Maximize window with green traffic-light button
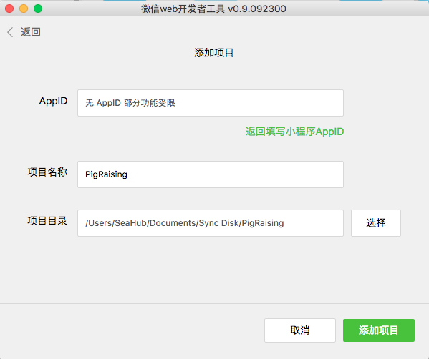 click(x=38, y=9)
